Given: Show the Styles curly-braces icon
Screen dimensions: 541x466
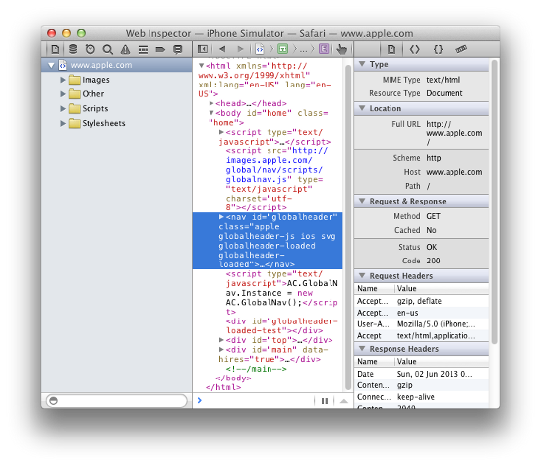Looking at the screenshot, I should (x=438, y=50).
